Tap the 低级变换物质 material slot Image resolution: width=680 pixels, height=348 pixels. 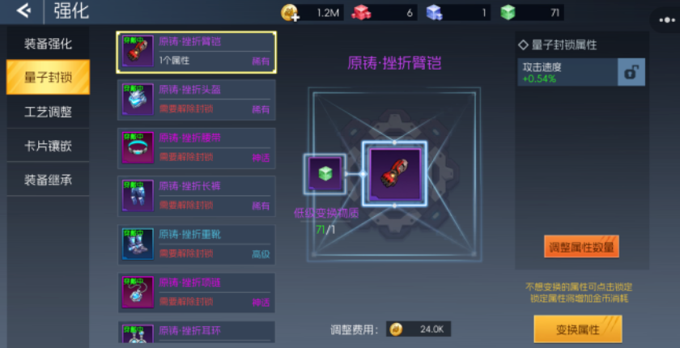click(x=325, y=174)
